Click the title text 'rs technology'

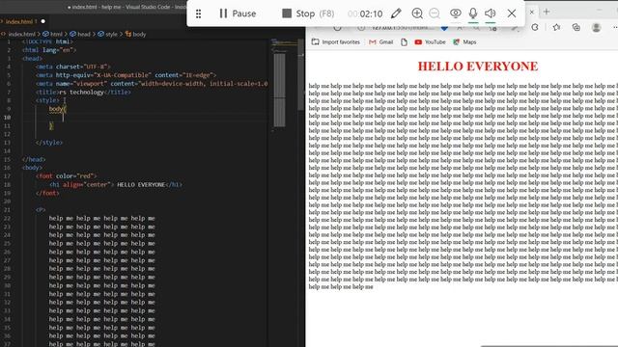81,93
